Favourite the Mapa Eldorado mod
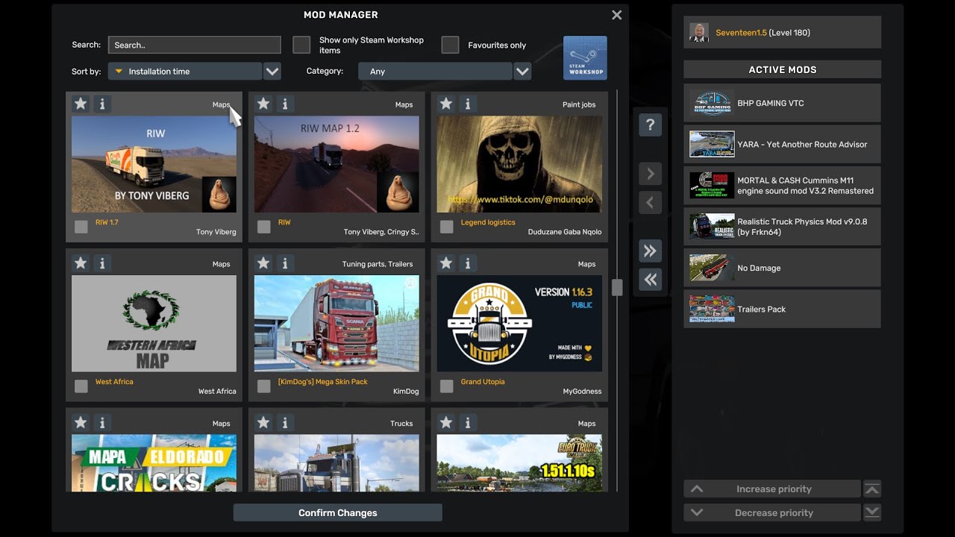This screenshot has height=537, width=955. 81,423
